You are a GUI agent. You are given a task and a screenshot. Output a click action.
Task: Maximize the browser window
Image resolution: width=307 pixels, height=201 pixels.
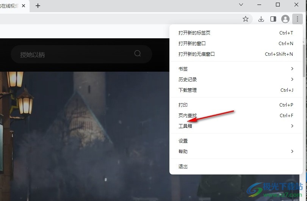point(278,5)
